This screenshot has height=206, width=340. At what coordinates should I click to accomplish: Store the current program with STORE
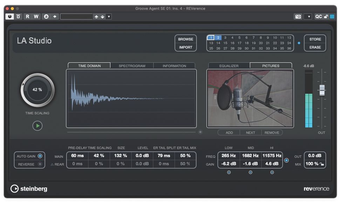click(x=314, y=39)
